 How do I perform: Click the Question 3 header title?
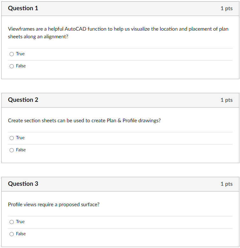23,184
